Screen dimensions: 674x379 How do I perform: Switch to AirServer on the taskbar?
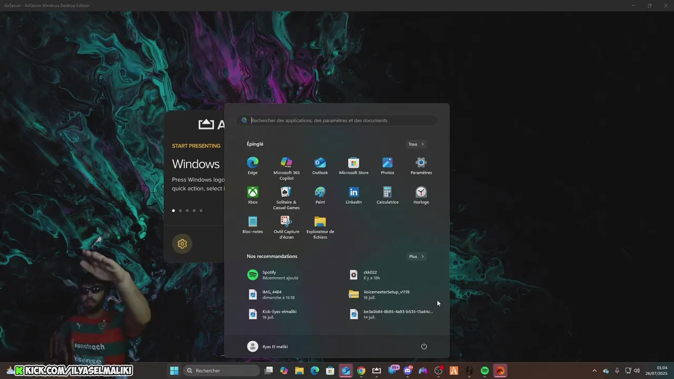click(376, 371)
